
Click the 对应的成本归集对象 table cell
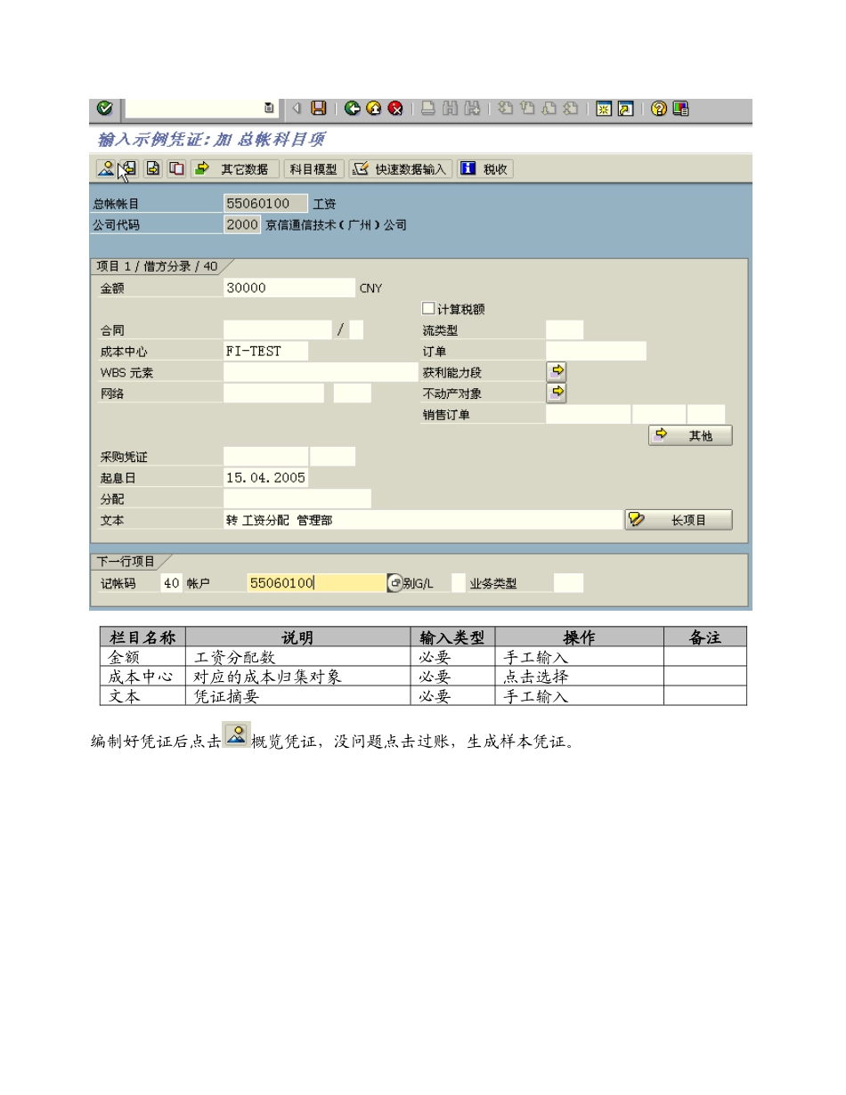[x=299, y=676]
